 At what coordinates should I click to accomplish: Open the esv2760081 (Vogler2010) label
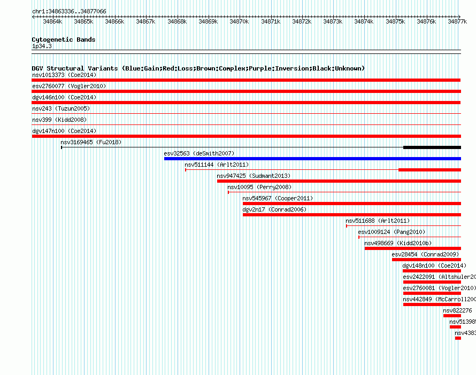pos(439,288)
